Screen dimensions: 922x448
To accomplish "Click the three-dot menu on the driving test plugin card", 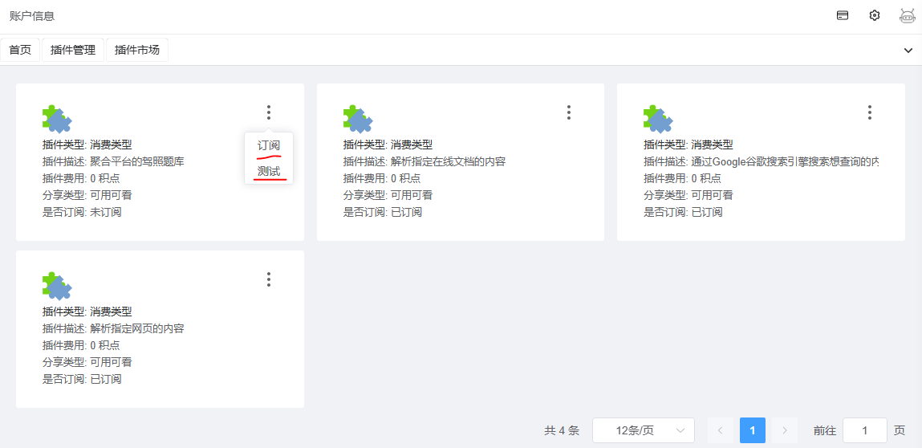I will pos(269,112).
